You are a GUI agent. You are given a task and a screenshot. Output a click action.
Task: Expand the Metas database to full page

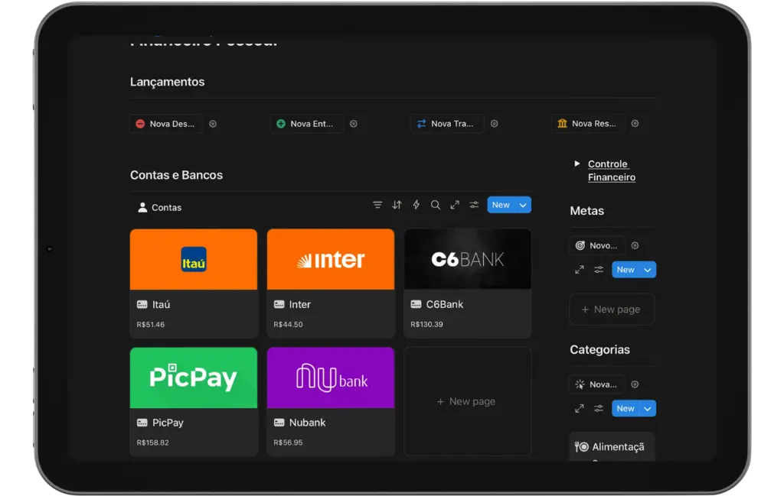[580, 270]
